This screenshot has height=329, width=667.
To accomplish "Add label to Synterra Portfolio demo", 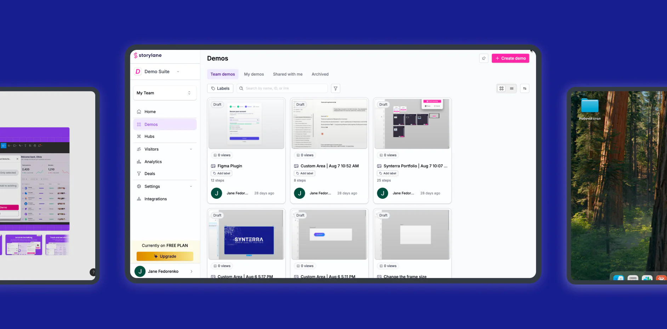I will 388,173.
